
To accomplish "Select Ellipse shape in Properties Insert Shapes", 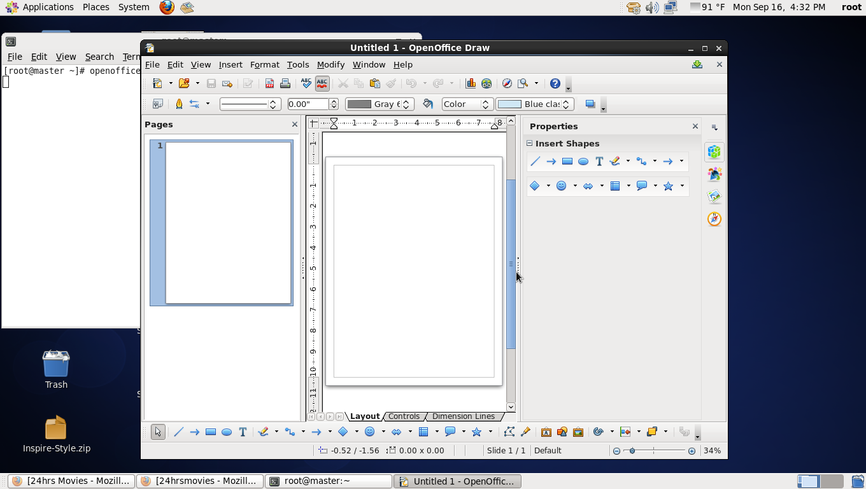I will [583, 162].
